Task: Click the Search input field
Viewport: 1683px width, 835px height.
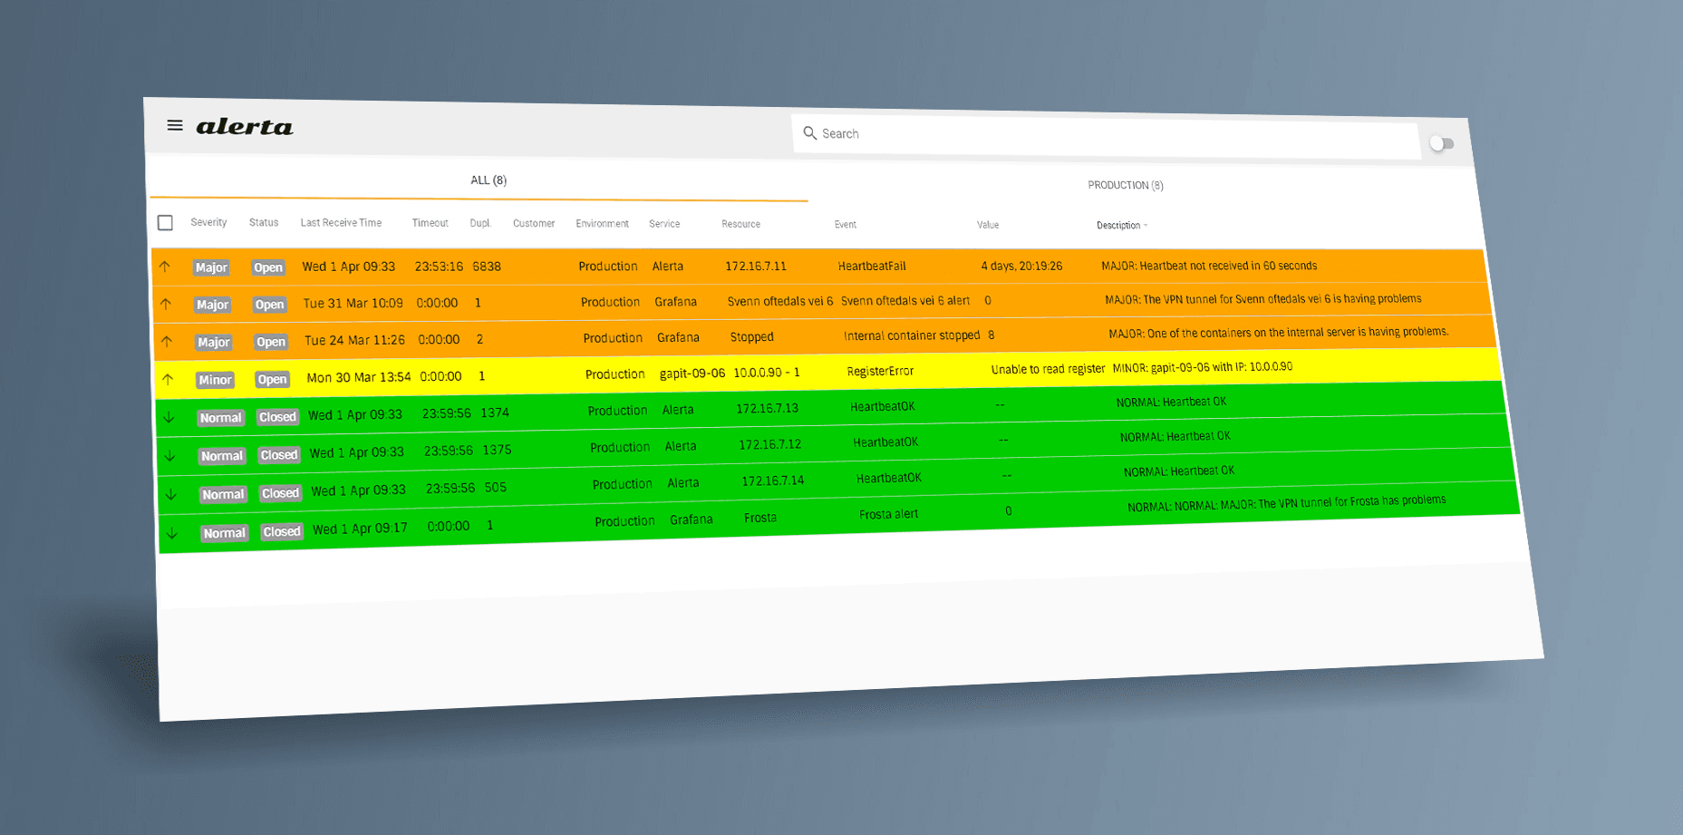Action: coord(1106,136)
